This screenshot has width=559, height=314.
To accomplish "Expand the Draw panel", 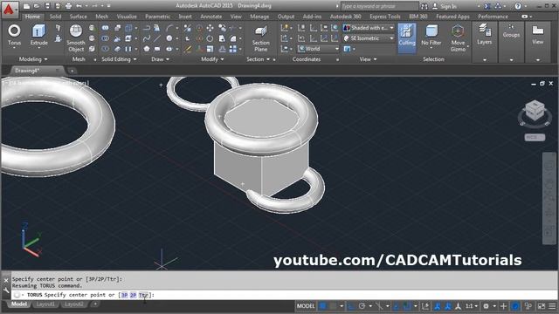I will (160, 59).
